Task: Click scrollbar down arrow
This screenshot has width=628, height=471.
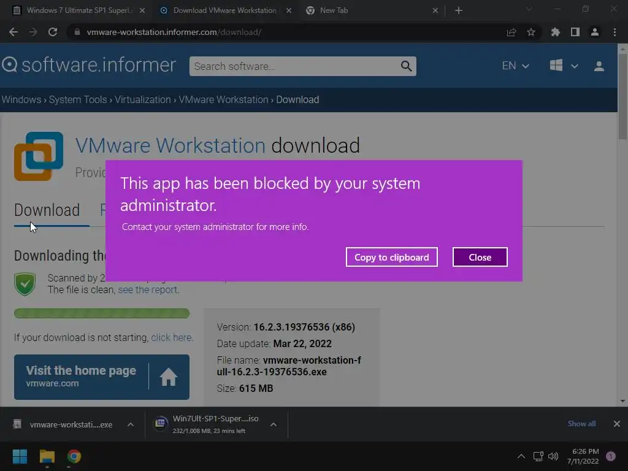Action: pyautogui.click(x=622, y=401)
